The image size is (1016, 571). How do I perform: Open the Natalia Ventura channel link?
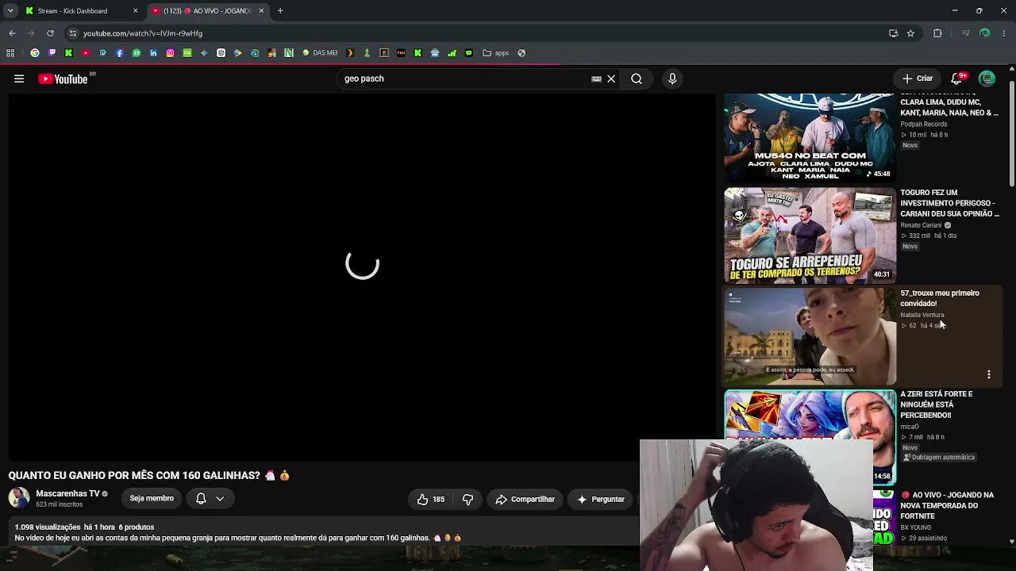[922, 315]
